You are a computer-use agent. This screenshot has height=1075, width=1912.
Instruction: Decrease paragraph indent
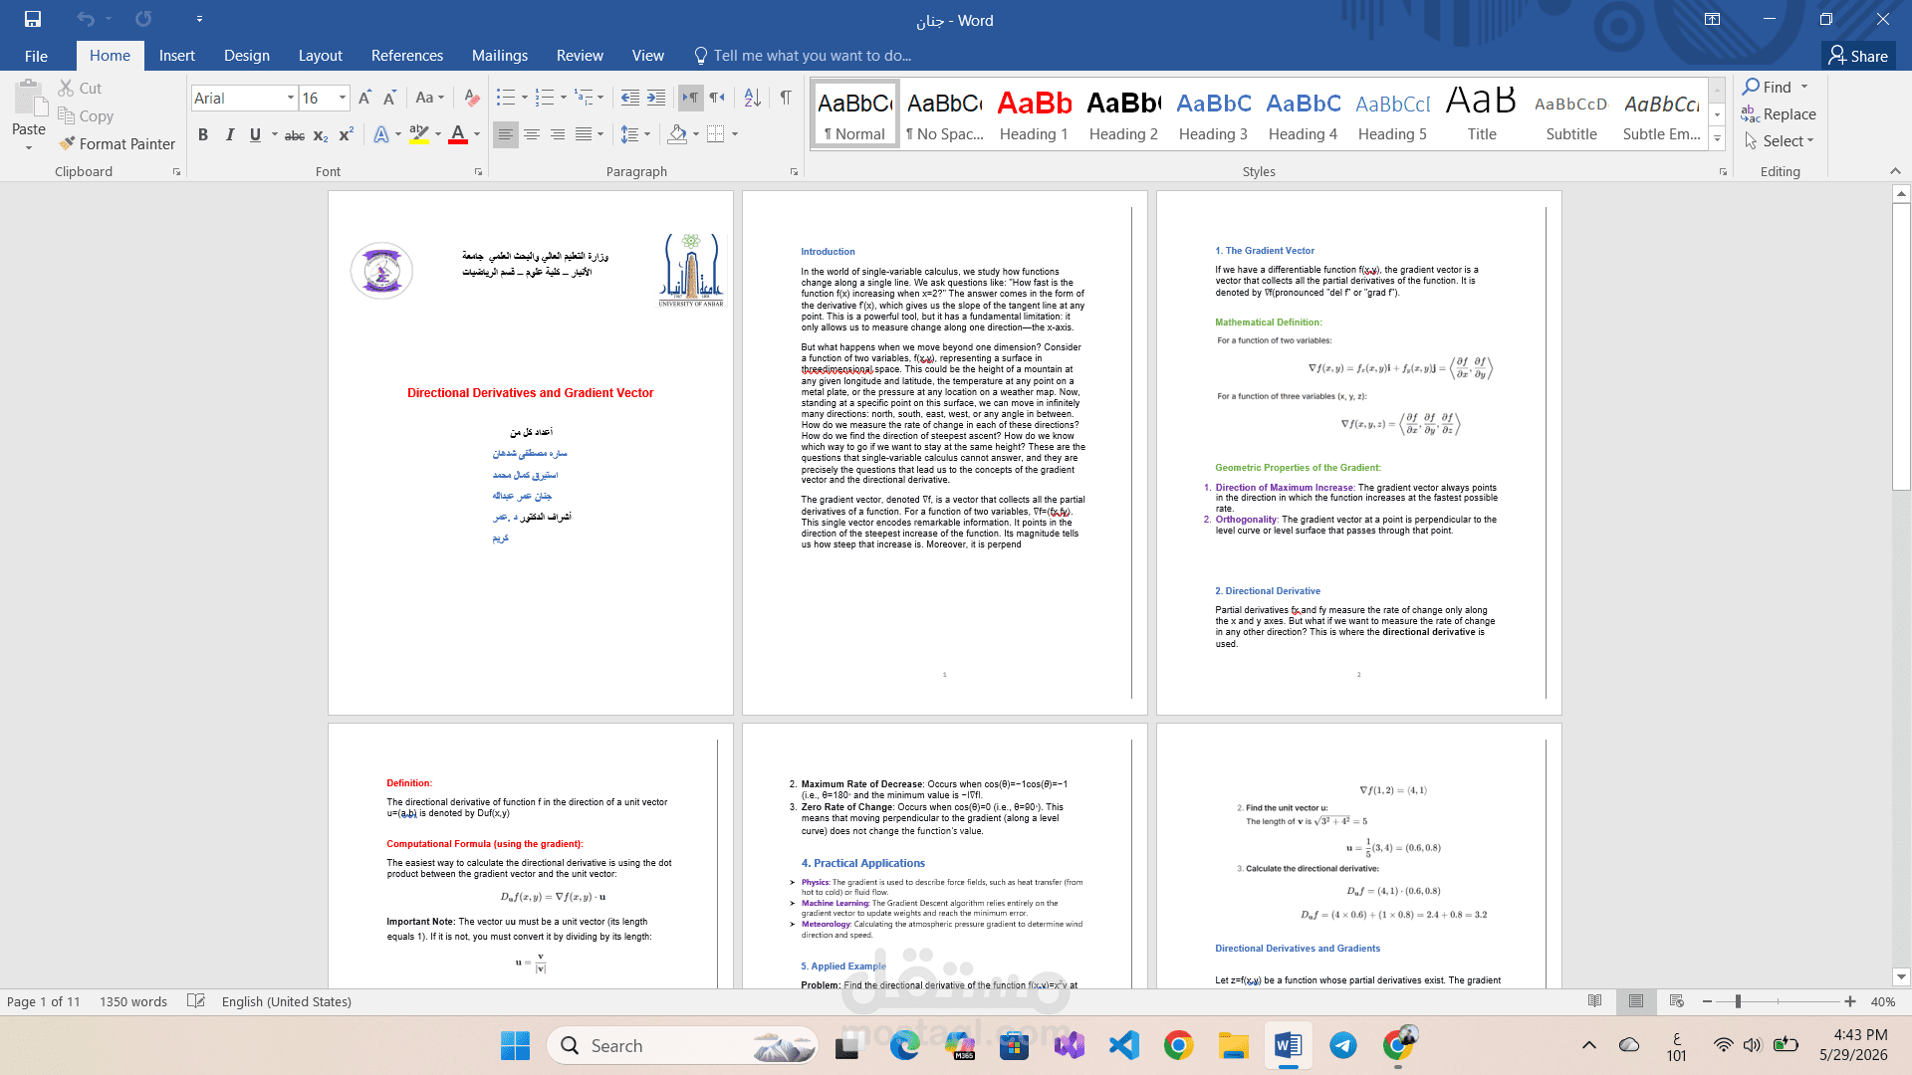[629, 98]
